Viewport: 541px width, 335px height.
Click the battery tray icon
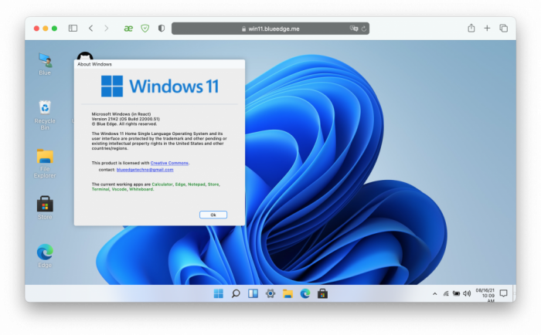coord(456,293)
